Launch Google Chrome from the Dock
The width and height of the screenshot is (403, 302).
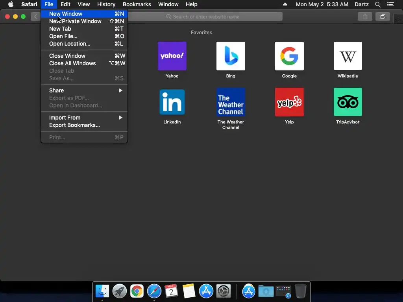tap(137, 291)
